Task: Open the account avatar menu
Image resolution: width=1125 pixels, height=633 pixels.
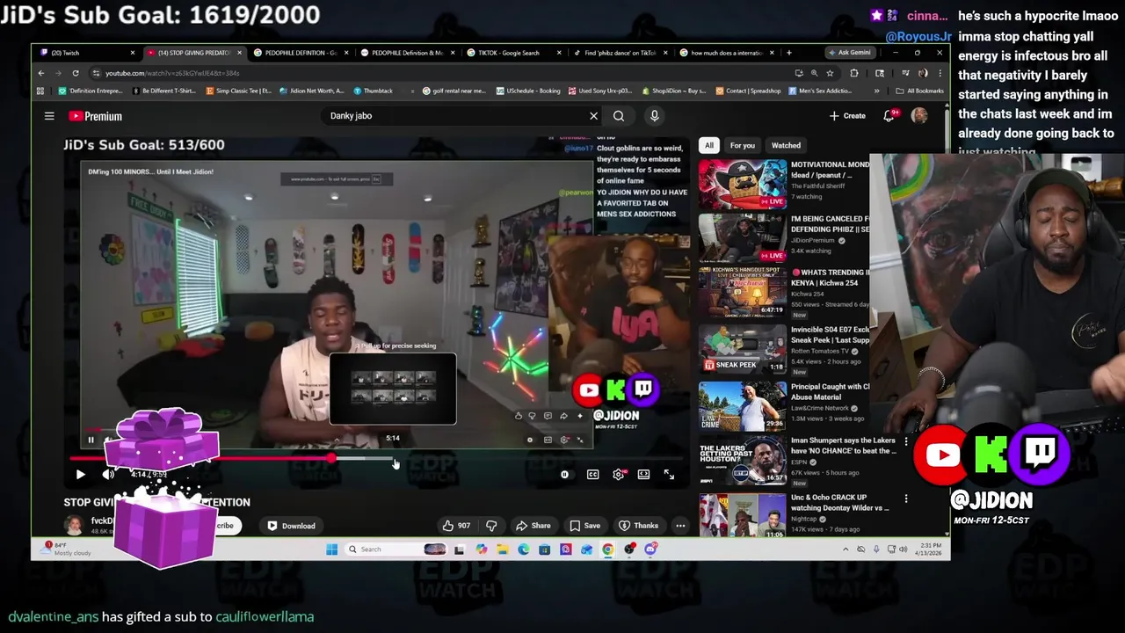Action: [x=919, y=116]
